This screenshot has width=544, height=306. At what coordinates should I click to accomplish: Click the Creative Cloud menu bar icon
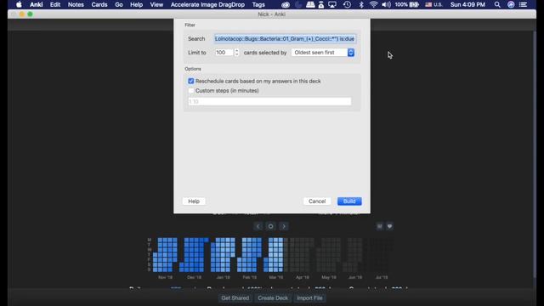coord(286,4)
